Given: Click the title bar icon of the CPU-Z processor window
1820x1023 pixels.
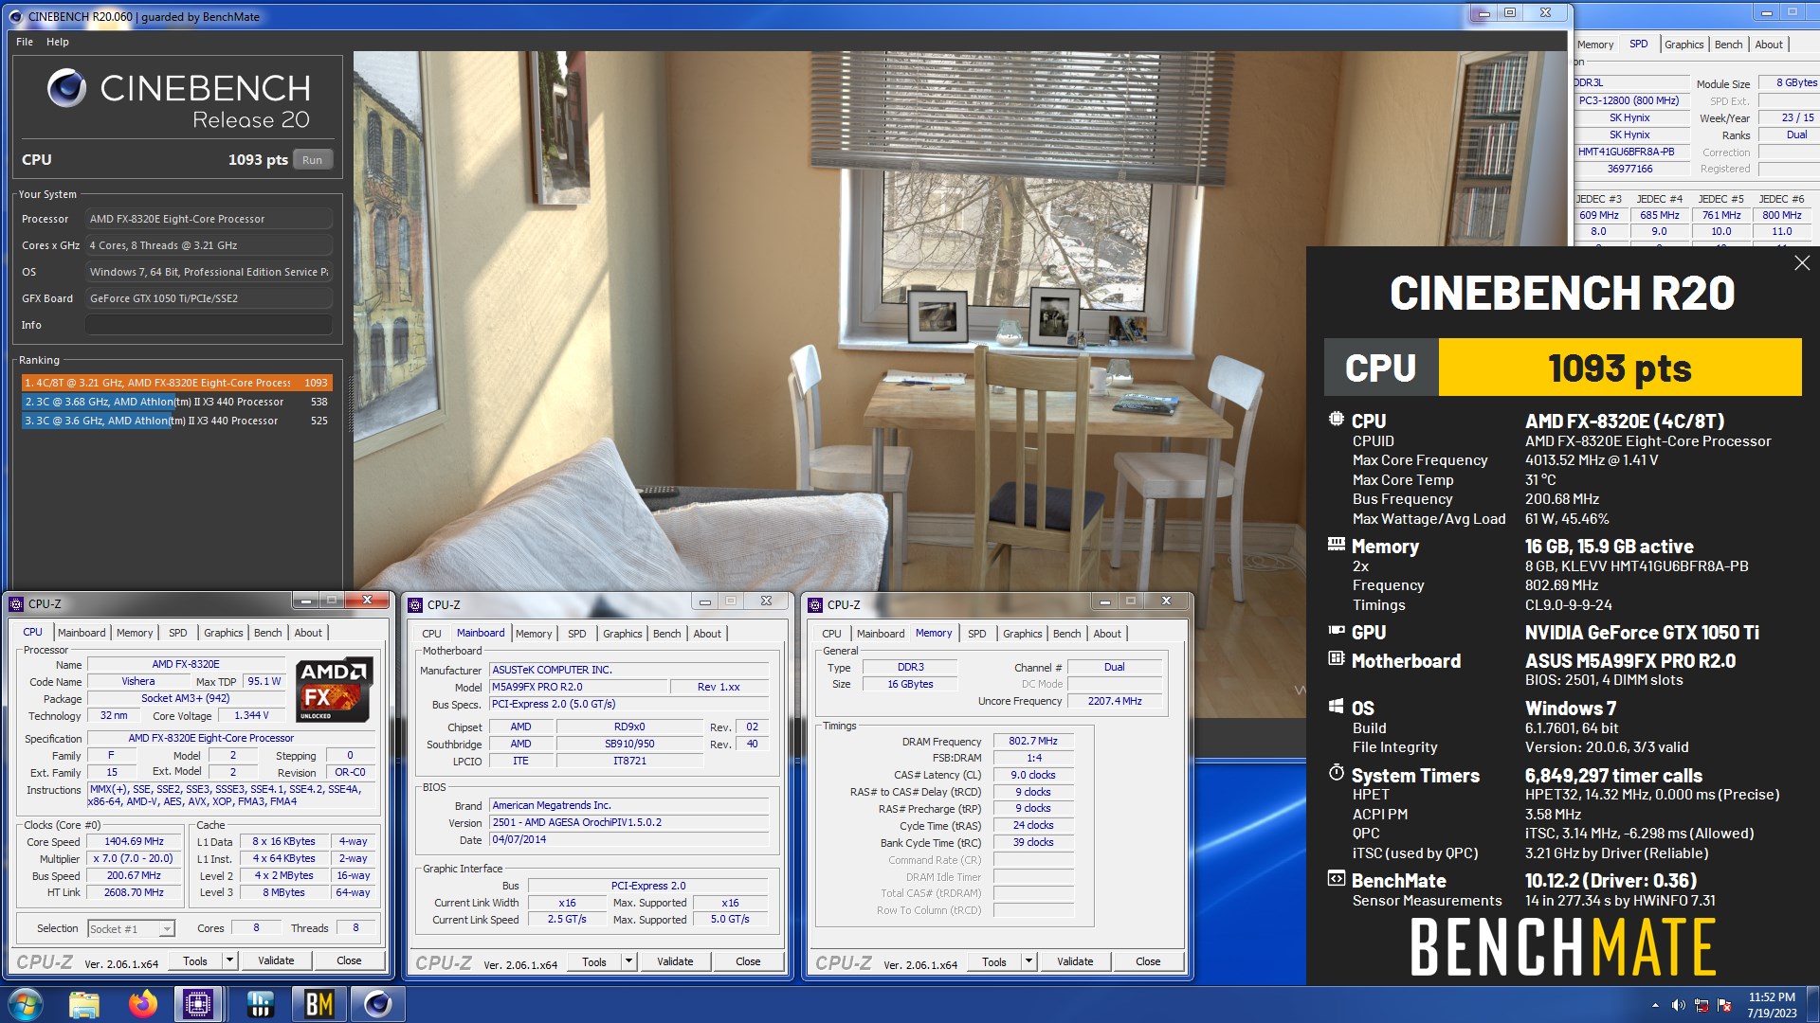Looking at the screenshot, I should (x=16, y=603).
